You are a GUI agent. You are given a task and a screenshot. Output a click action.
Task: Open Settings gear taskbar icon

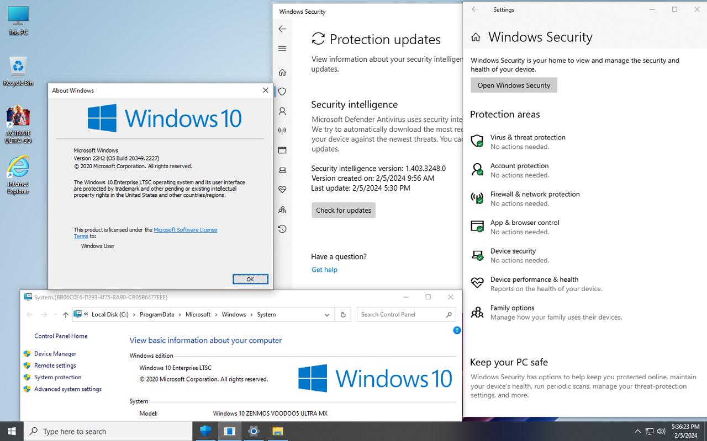point(254,431)
